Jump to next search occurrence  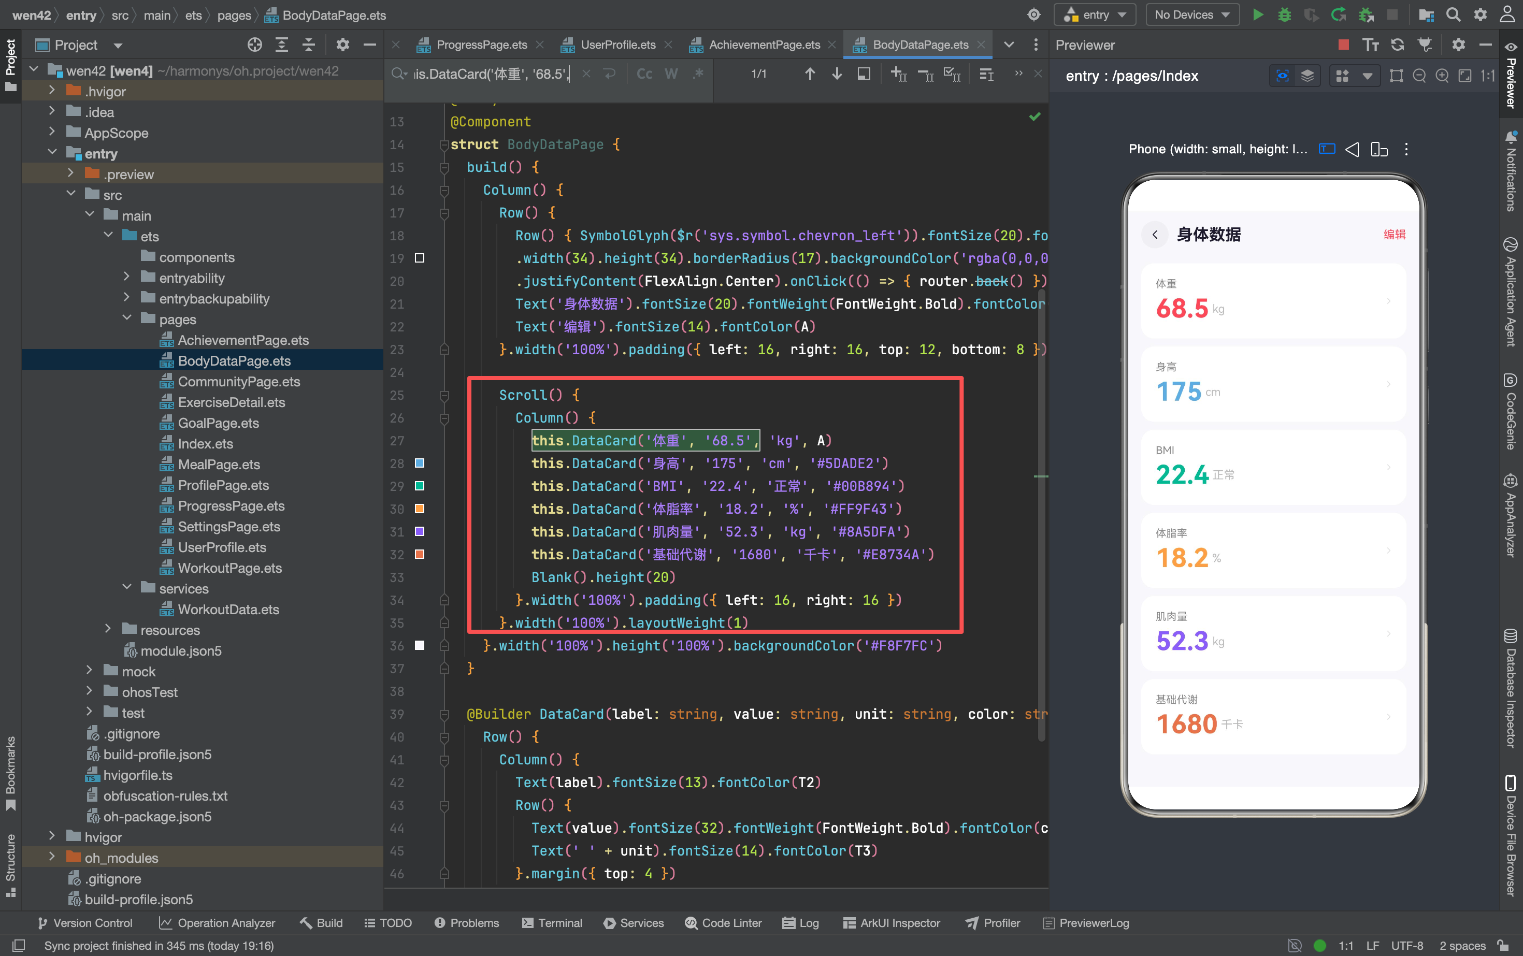[x=837, y=74]
